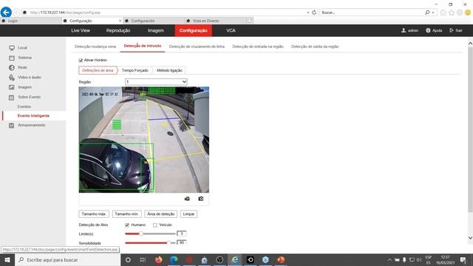Click the admin user icon
Image resolution: width=473 pixels, height=266 pixels.
404,30
